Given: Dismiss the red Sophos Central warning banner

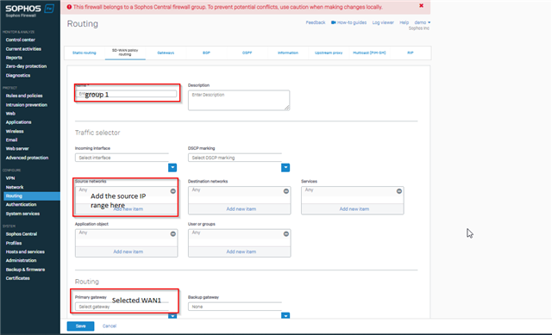Looking at the screenshot, I should [421, 6].
